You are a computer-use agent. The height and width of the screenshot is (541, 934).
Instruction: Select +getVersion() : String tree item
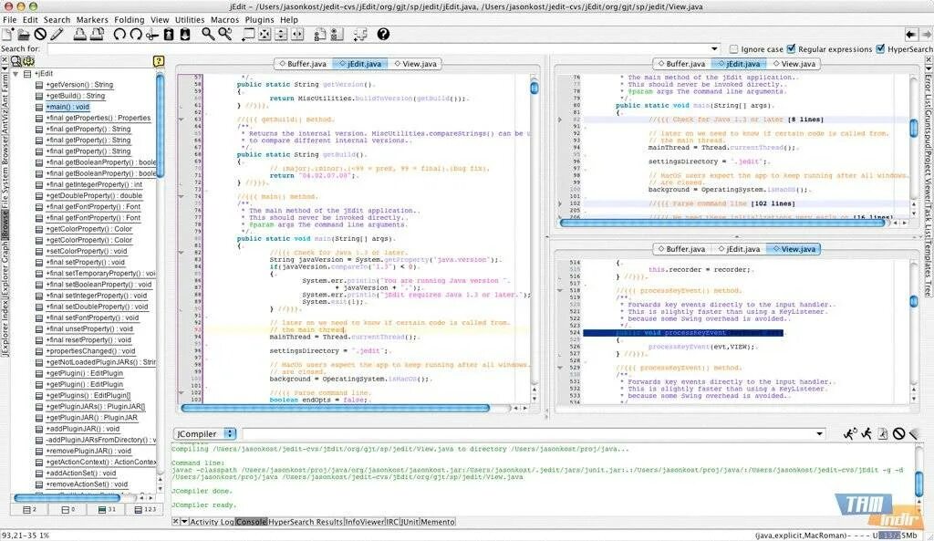coord(79,85)
